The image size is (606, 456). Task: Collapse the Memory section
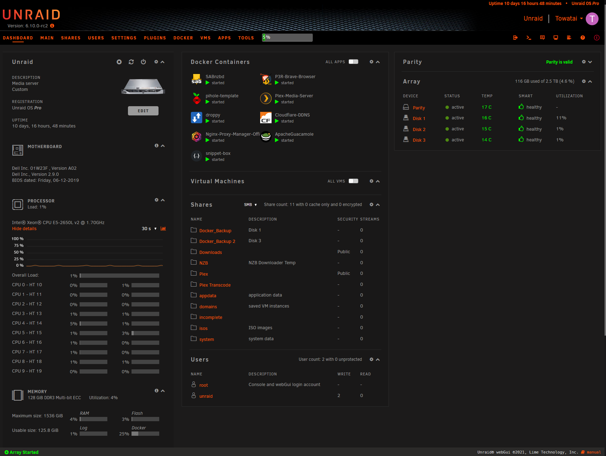[163, 391]
